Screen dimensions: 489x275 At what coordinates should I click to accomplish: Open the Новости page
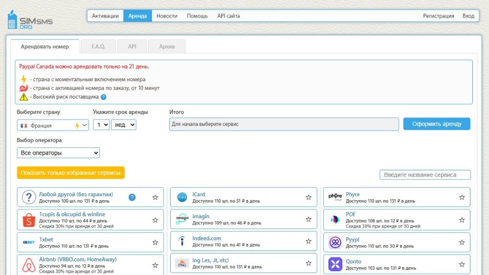click(x=167, y=16)
